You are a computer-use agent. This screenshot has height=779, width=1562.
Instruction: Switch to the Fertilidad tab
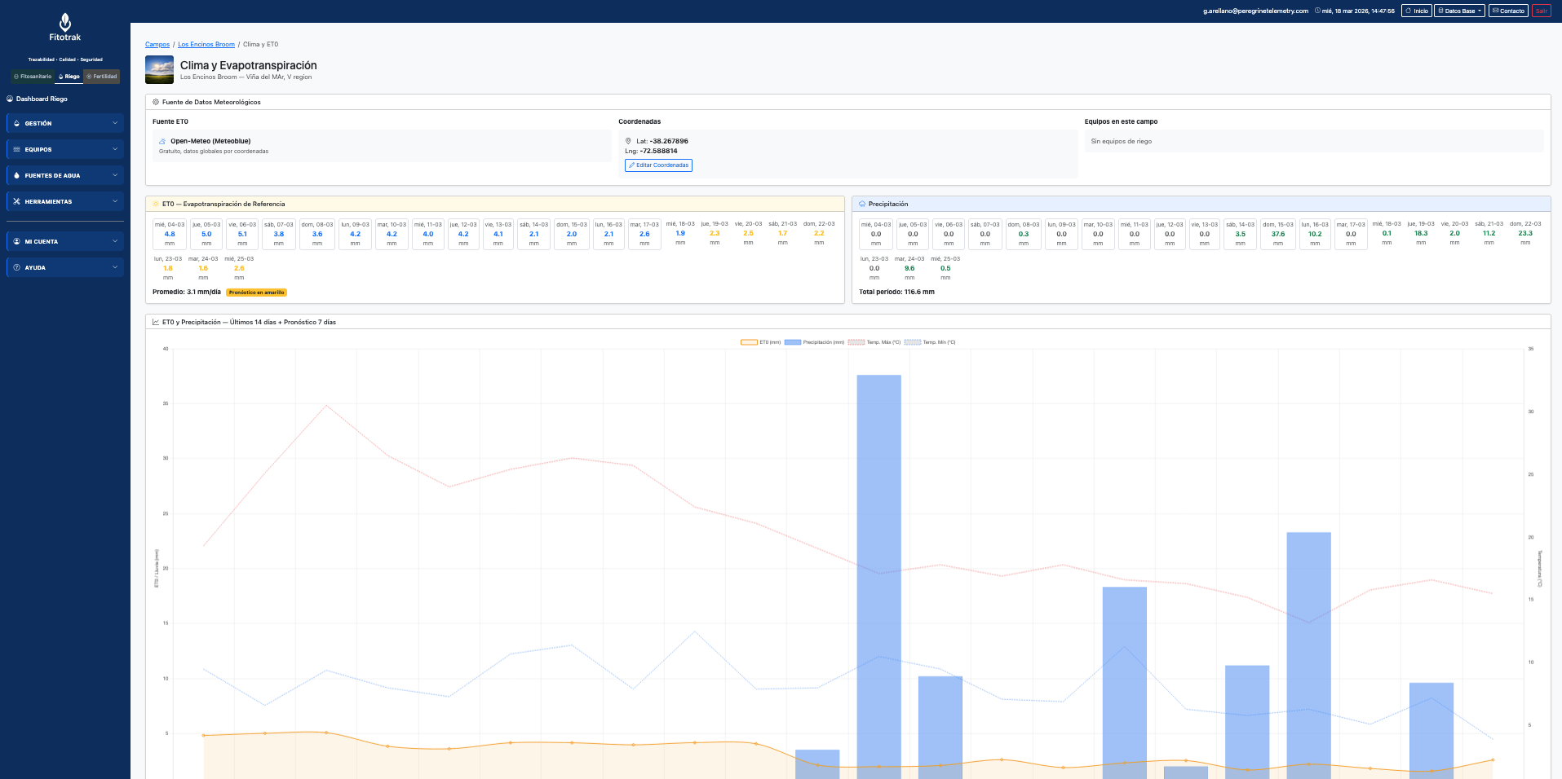point(102,77)
